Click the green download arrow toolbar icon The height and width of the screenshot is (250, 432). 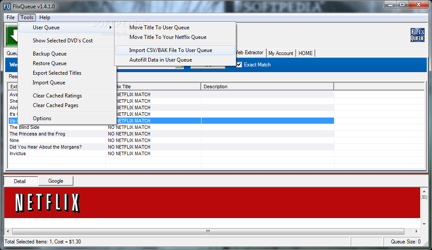pyautogui.click(x=12, y=35)
